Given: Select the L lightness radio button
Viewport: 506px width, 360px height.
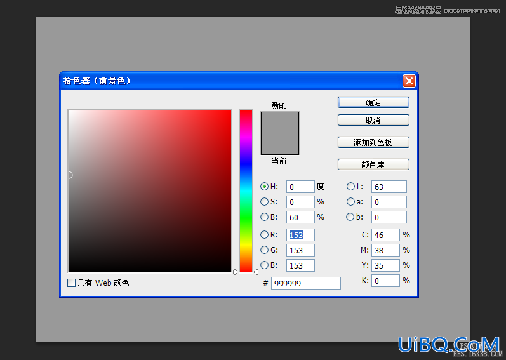Looking at the screenshot, I should (x=350, y=187).
